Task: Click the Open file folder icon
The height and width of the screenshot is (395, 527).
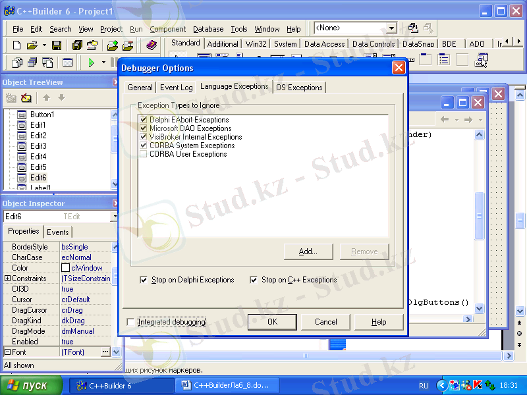Action: click(x=32, y=45)
